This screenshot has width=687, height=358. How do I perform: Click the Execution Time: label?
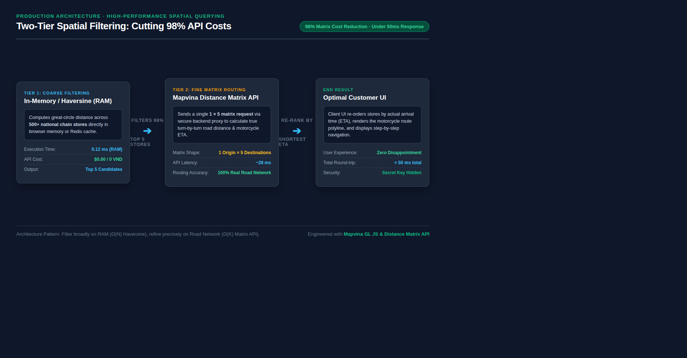coord(40,149)
